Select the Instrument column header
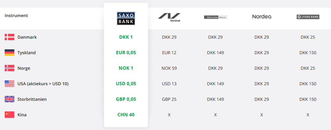 16,16
